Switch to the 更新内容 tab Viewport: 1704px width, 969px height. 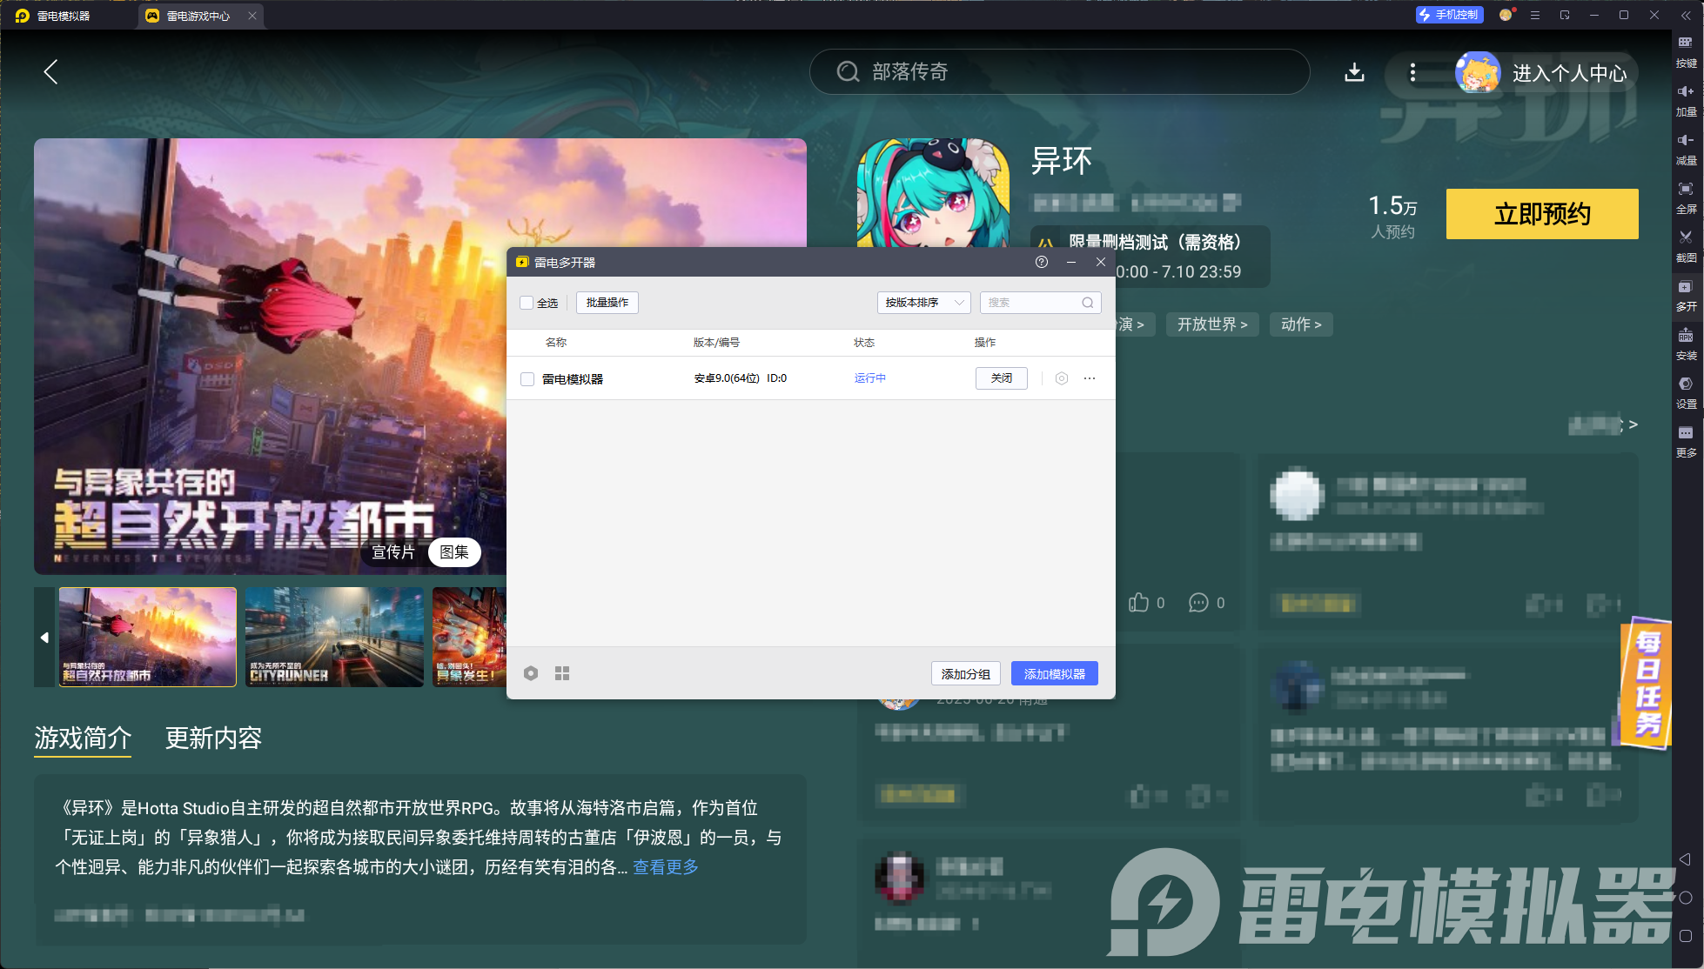[x=213, y=738]
